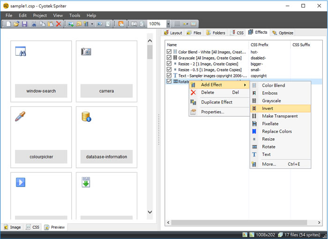Image resolution: width=328 pixels, height=239 pixels.
Task: Expand the Add Effect submenu item
Action: point(219,85)
